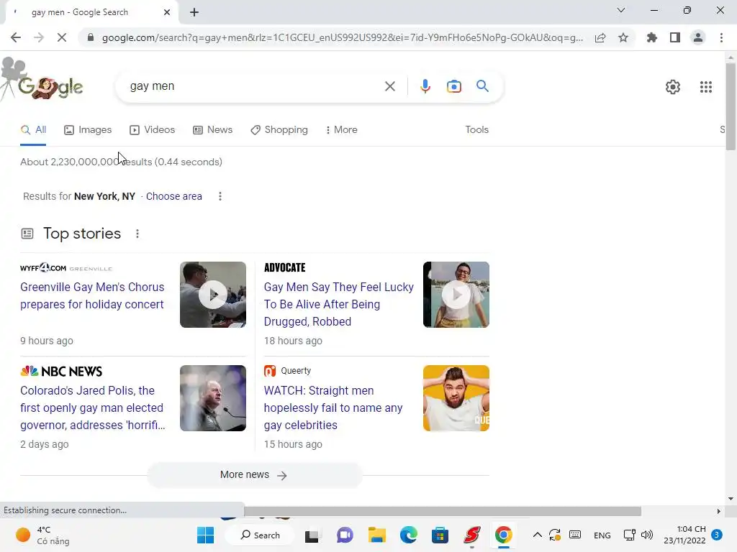Open Queerty straight men celebrities article
The width and height of the screenshot is (737, 552).
coord(333,408)
